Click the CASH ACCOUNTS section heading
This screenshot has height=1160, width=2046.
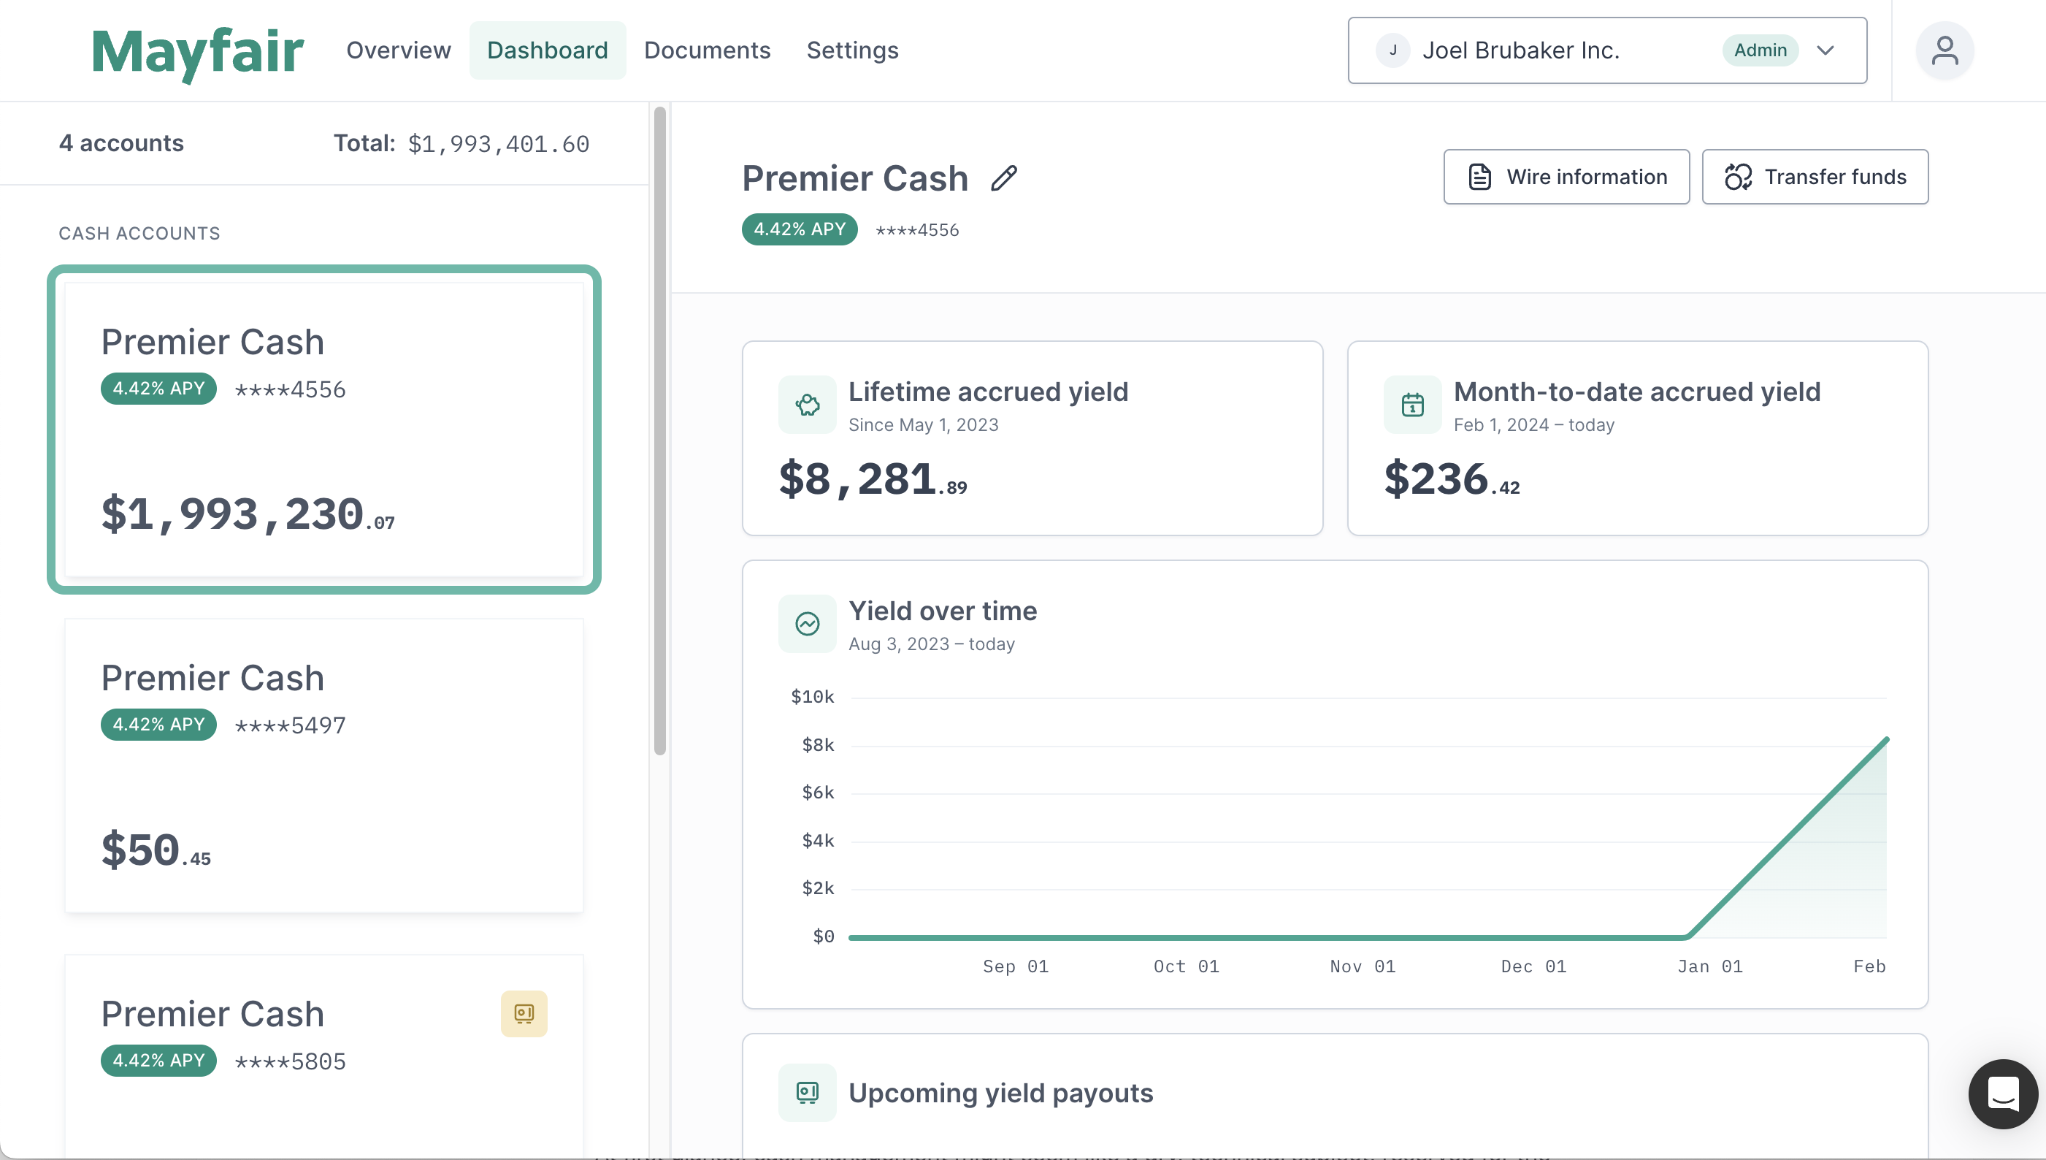pos(139,234)
